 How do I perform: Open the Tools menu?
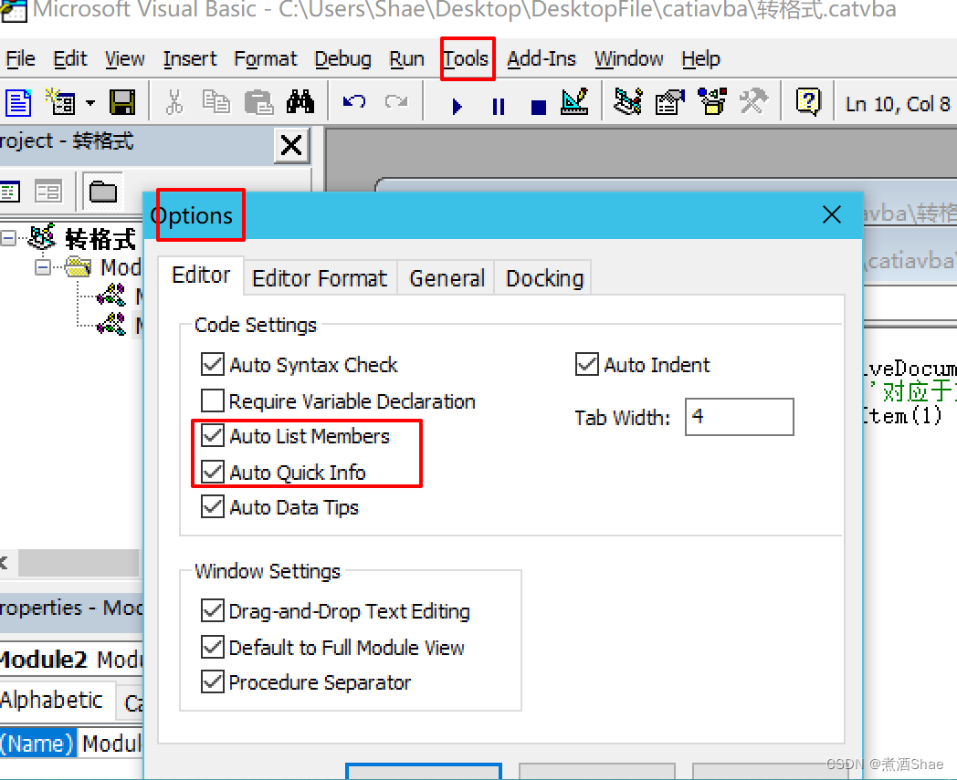pyautogui.click(x=467, y=59)
